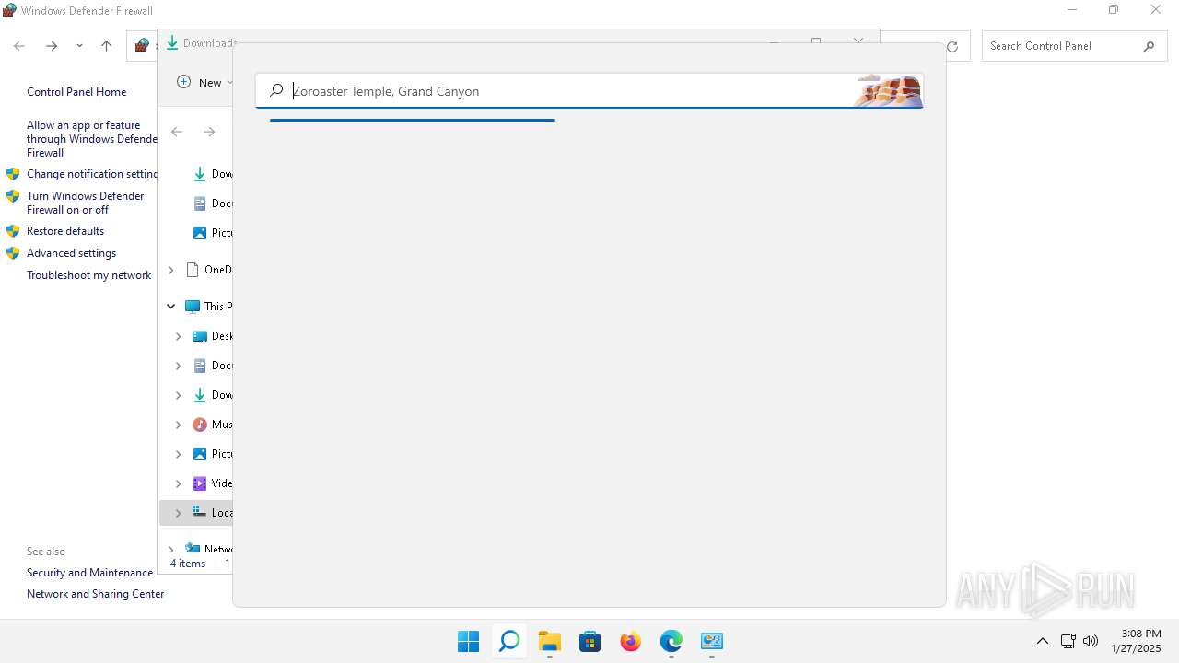Open Windows Start menu
Image resolution: width=1179 pixels, height=663 pixels.
(x=468, y=641)
